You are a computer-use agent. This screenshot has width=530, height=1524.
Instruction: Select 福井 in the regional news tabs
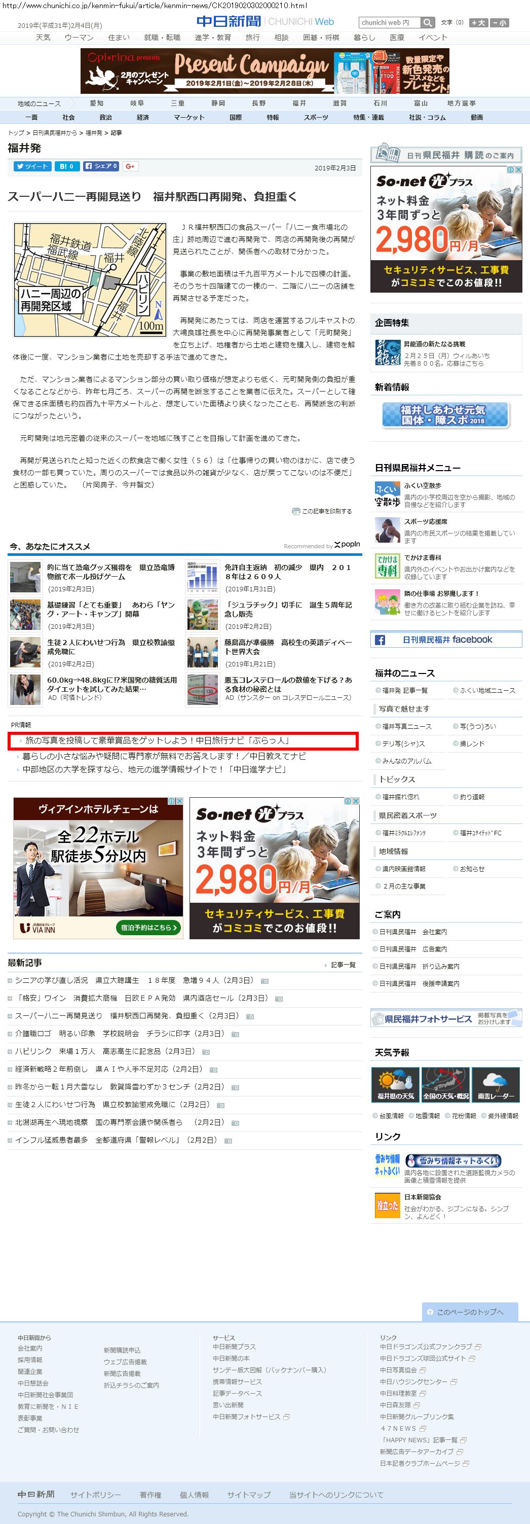299,103
